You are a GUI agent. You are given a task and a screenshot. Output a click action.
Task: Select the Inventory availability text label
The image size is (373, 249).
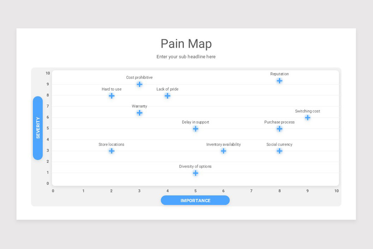(x=223, y=144)
